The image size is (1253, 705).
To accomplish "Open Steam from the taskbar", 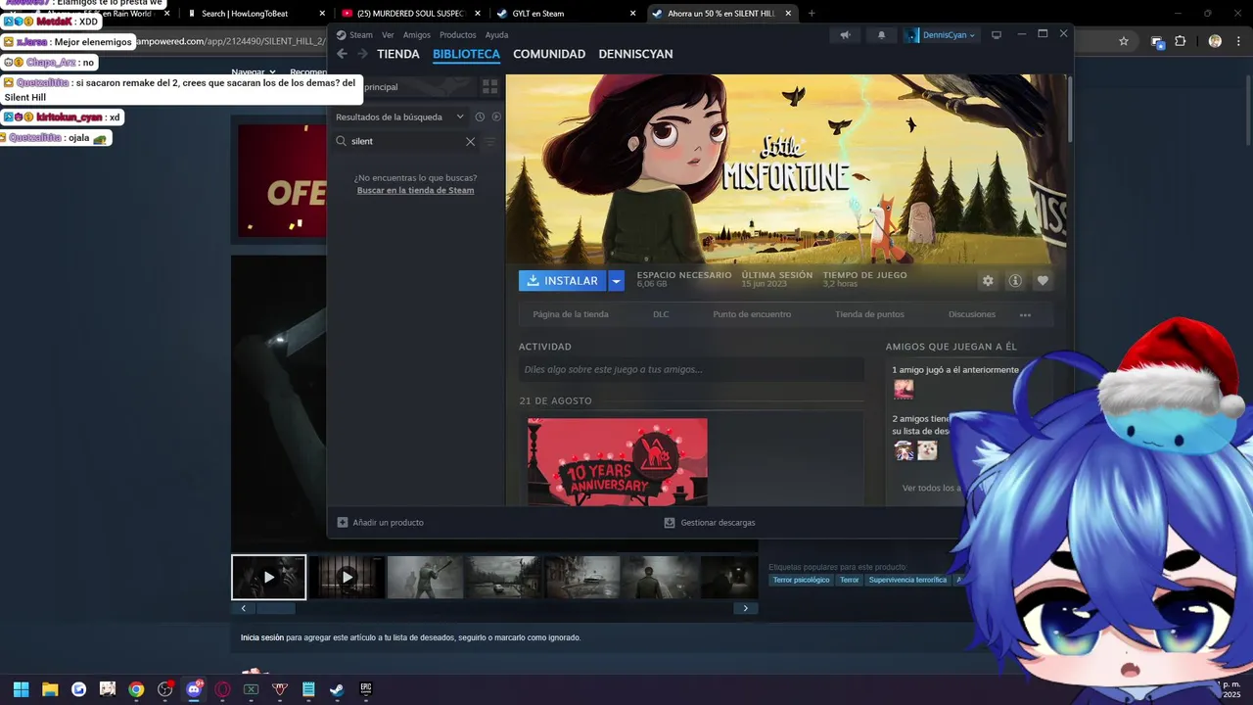I will pyautogui.click(x=337, y=689).
